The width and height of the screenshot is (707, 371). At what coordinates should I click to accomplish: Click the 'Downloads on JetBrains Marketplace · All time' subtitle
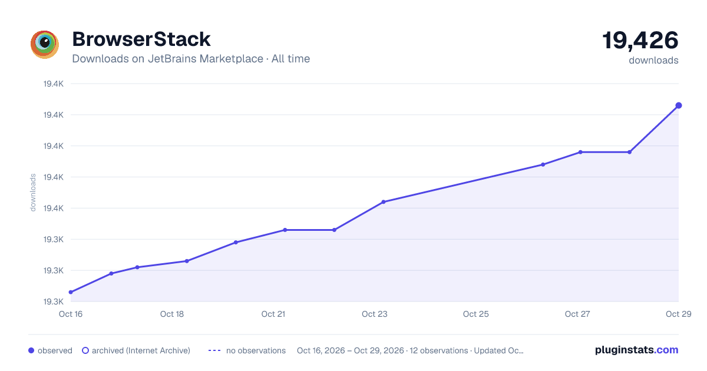pos(191,59)
